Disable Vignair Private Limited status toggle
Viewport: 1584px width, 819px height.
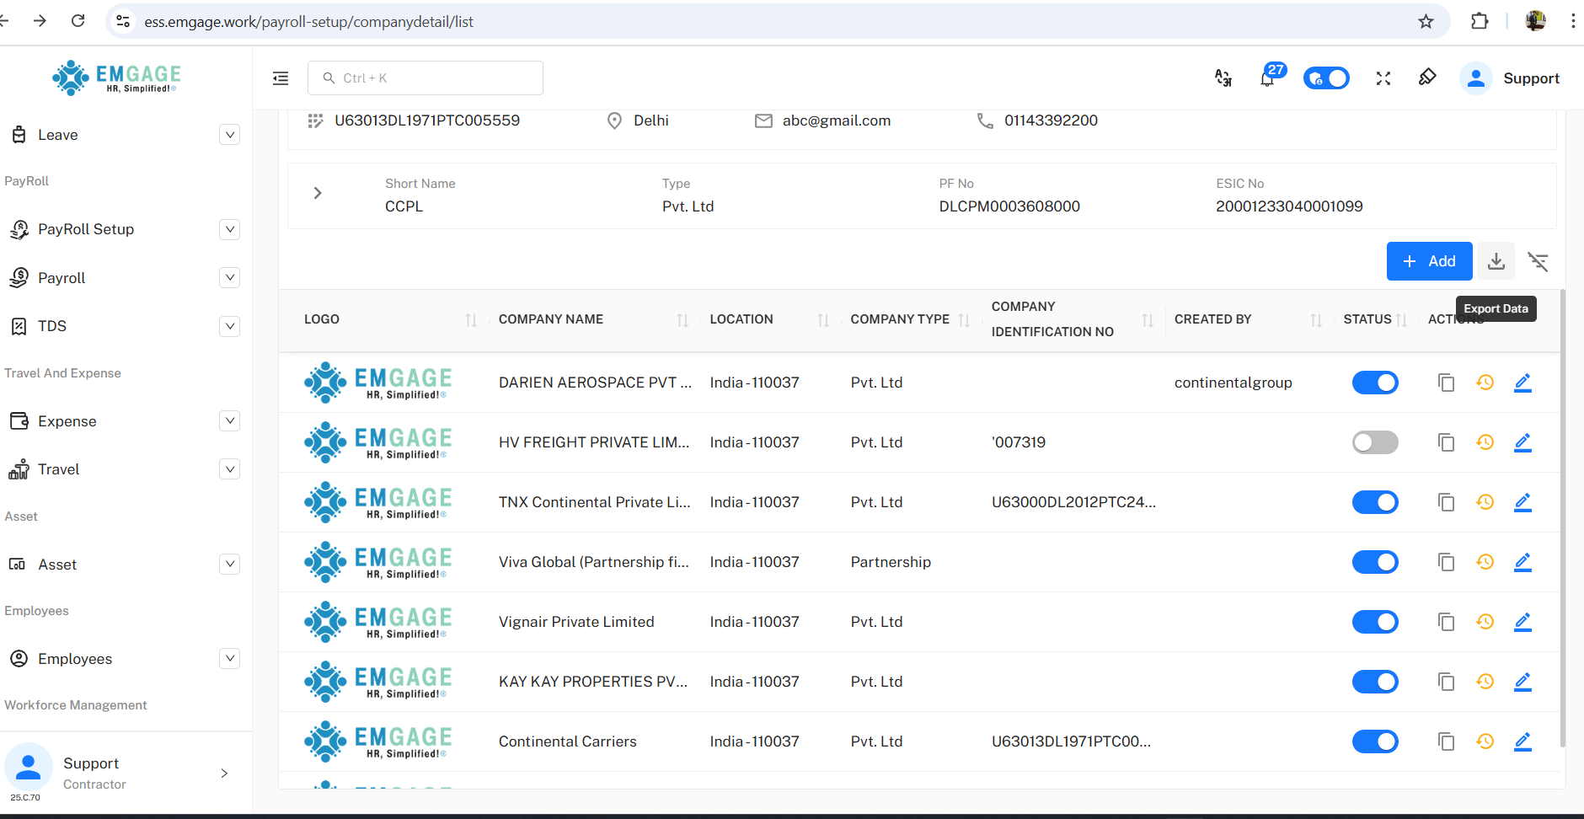coord(1374,622)
